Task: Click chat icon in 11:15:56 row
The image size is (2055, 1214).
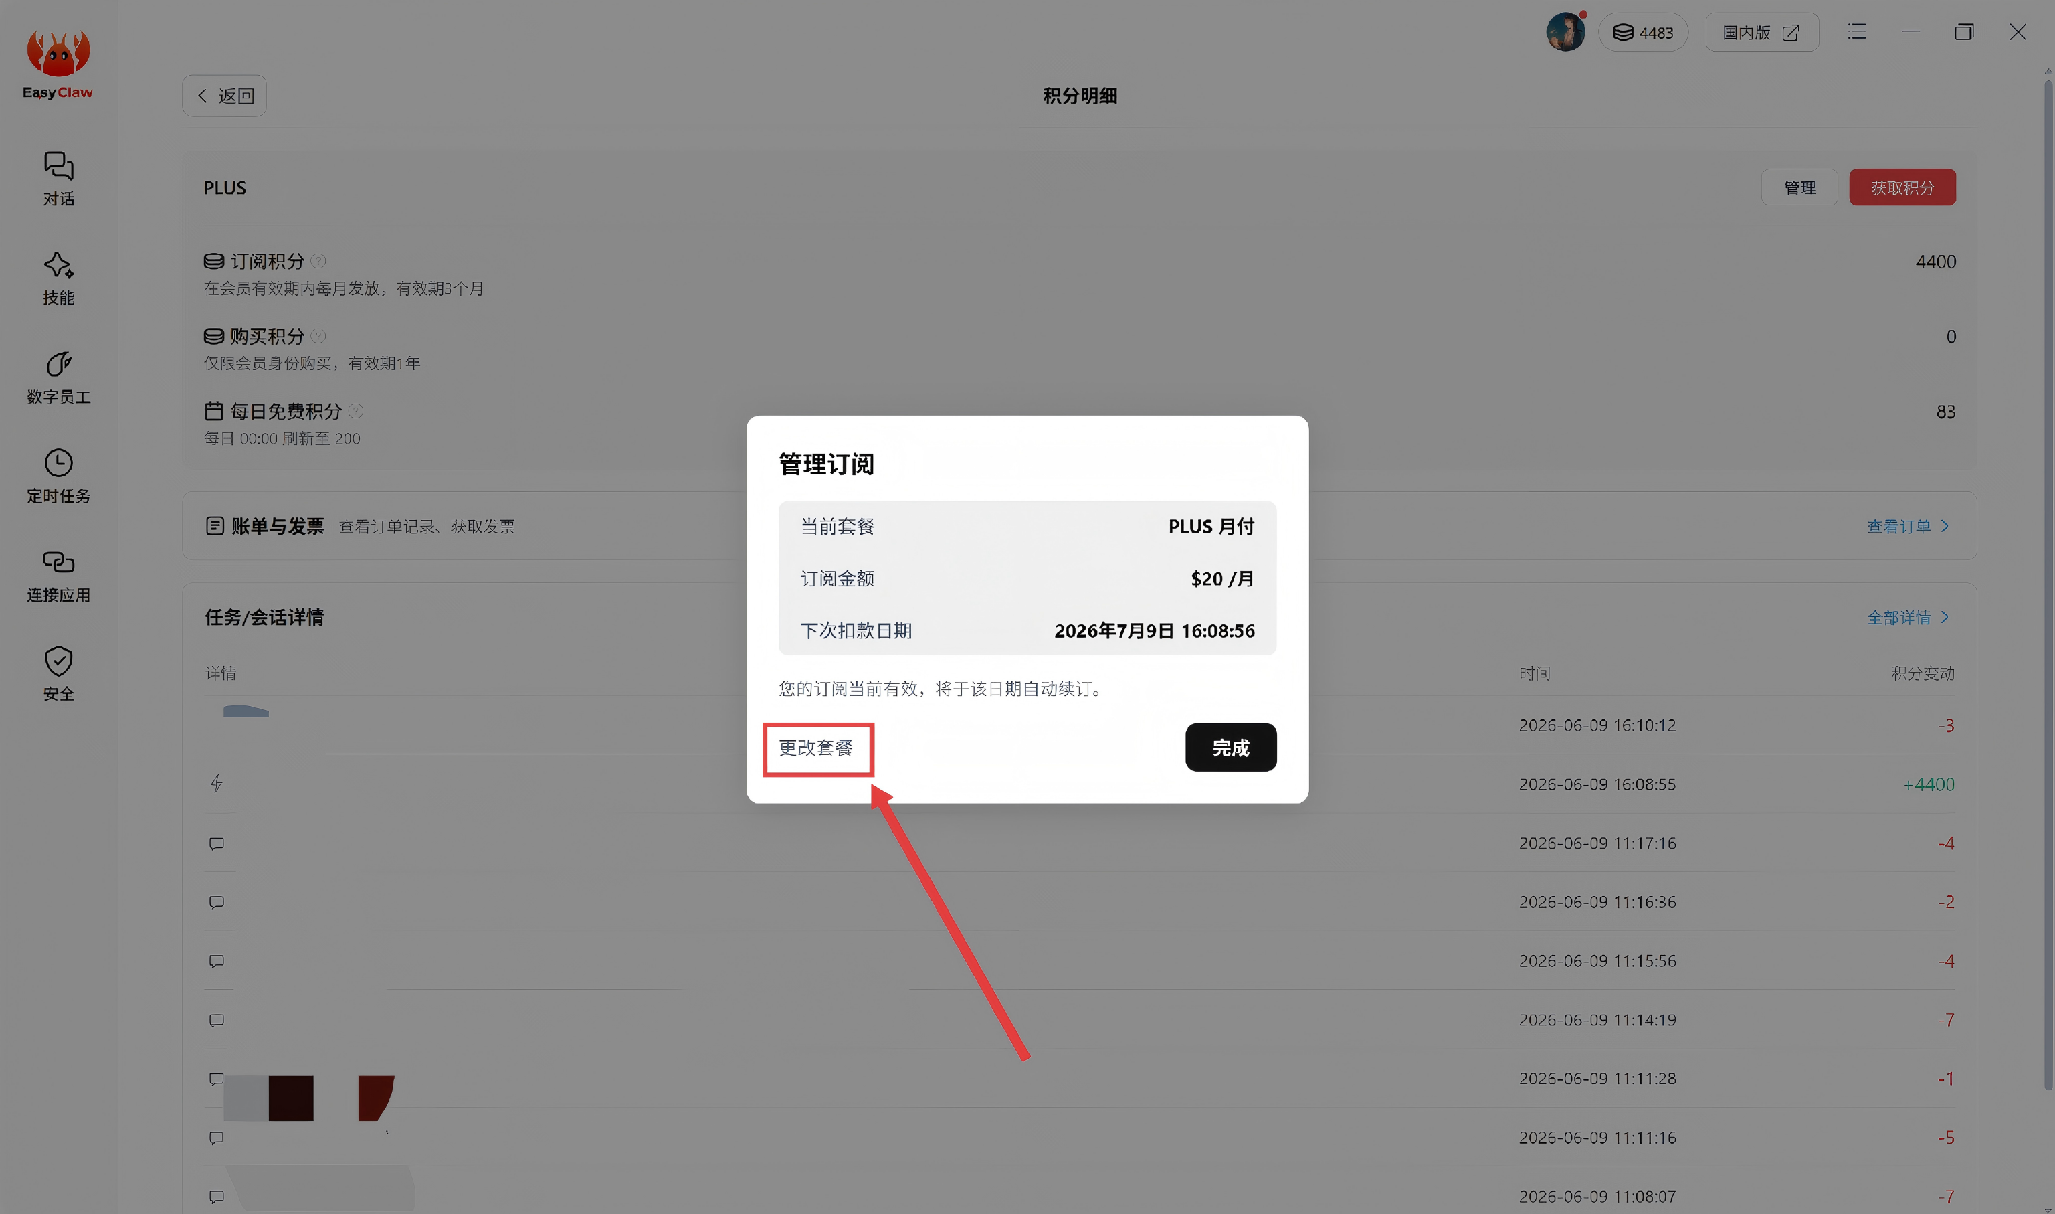Action: tap(217, 960)
